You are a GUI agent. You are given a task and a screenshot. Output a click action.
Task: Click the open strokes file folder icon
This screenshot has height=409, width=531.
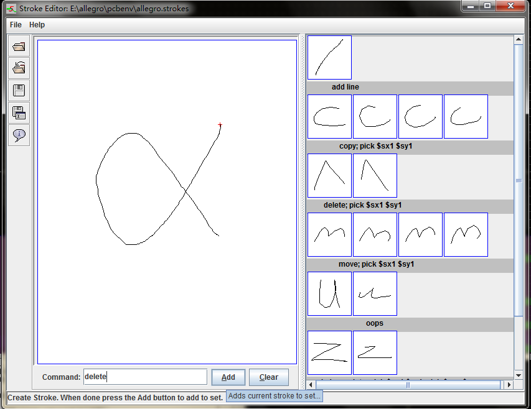point(19,47)
